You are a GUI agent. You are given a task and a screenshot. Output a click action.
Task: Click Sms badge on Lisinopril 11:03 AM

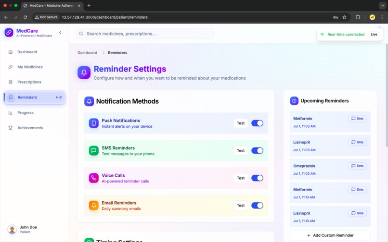[357, 142]
